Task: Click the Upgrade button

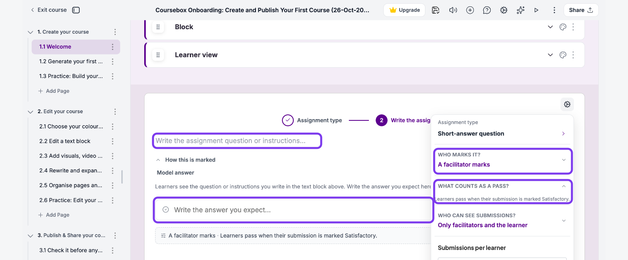Action: click(x=404, y=10)
